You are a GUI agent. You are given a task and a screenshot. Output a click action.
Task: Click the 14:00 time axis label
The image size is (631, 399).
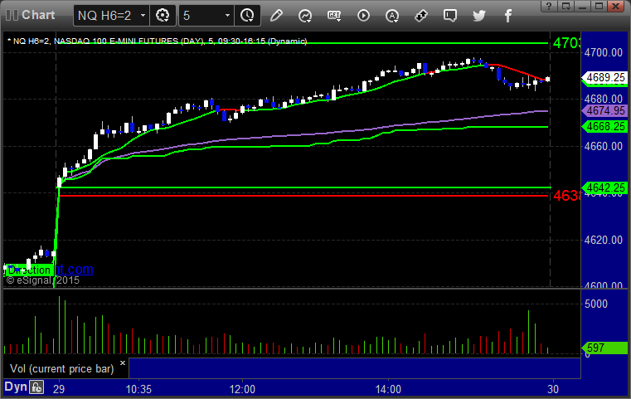point(388,389)
